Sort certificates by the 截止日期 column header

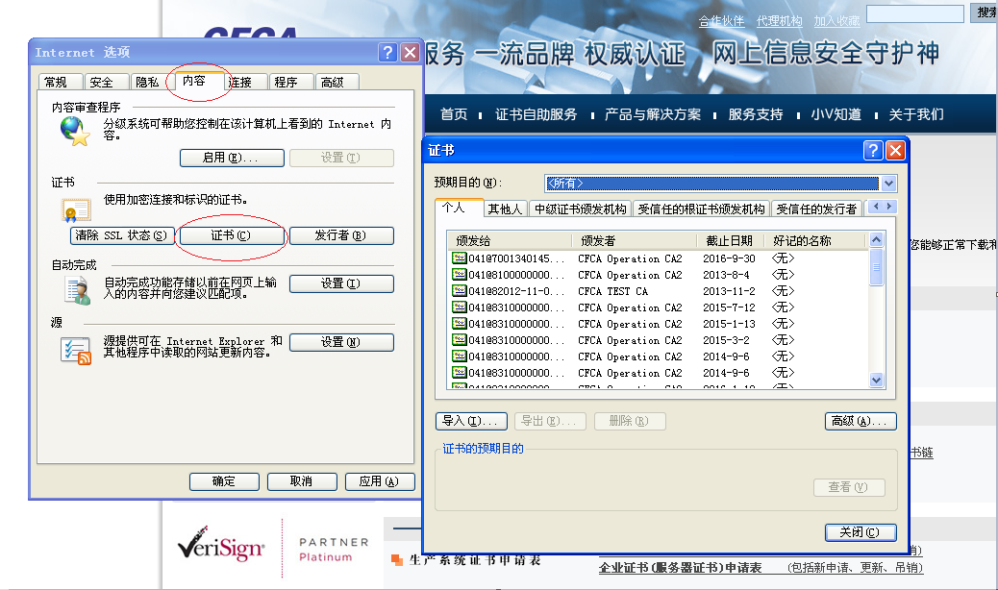coord(729,240)
